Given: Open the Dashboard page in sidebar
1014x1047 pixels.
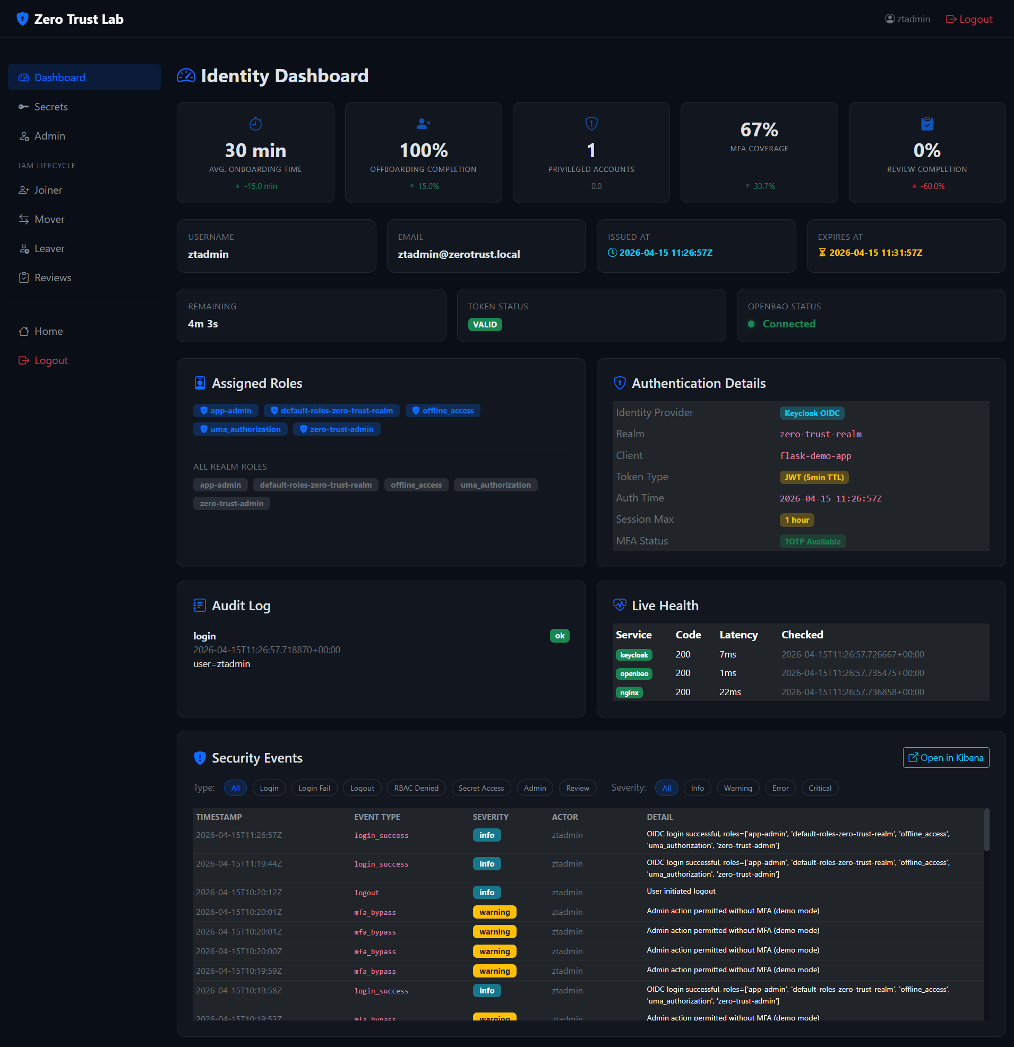Looking at the screenshot, I should (x=84, y=77).
